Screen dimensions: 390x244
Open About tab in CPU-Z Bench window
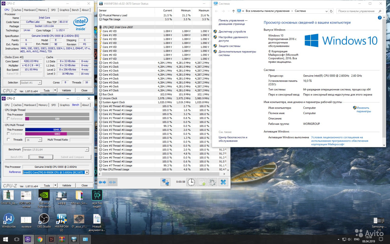click(86, 105)
